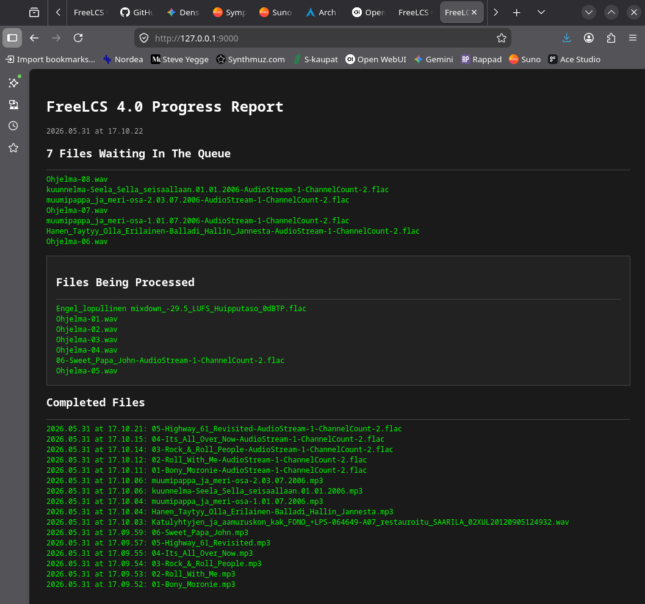Click the 7 Files Waiting In The Queue heading

point(139,154)
